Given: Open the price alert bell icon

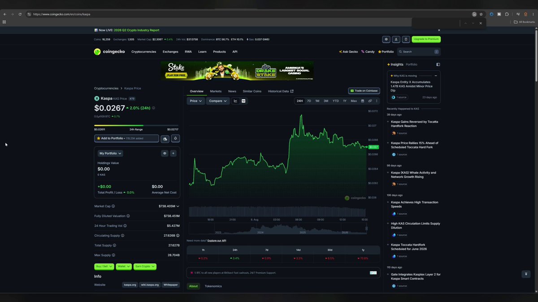Looking at the screenshot, I should 175,139.
